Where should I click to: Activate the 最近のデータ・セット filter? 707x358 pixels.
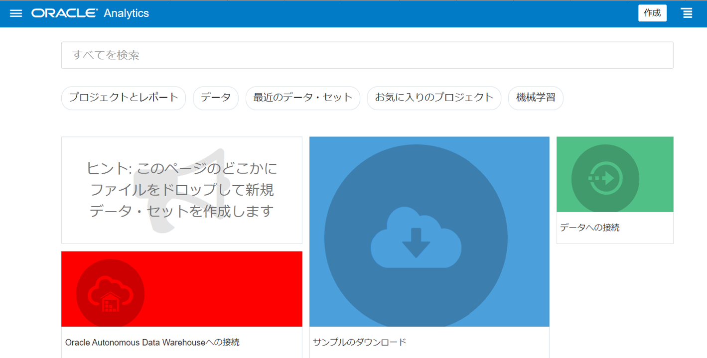click(x=302, y=98)
